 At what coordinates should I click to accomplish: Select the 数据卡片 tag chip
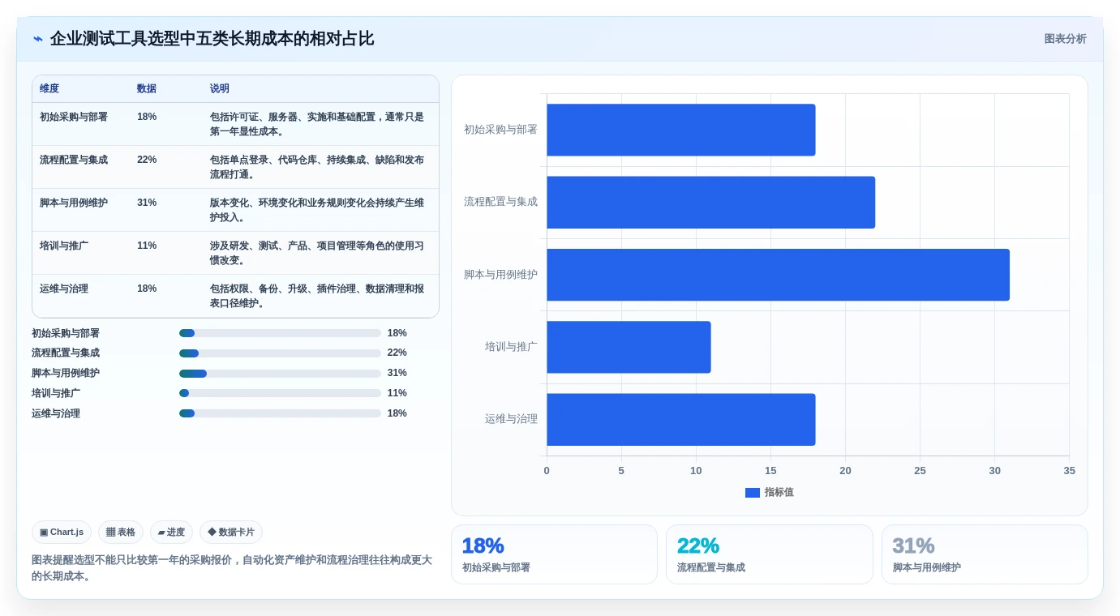pos(231,533)
